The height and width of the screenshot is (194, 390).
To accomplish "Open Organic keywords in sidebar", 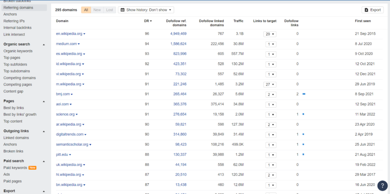I will 18,51.
